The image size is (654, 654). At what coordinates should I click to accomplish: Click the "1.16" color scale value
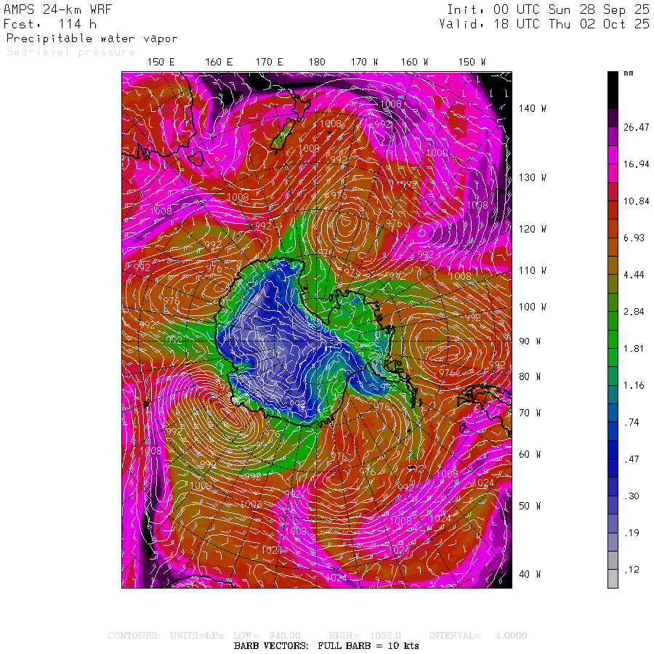(x=634, y=385)
